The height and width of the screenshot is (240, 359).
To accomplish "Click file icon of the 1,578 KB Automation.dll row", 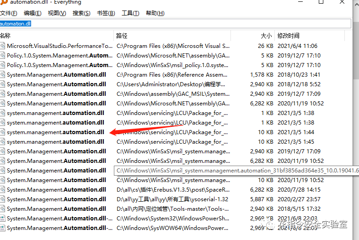I will pyautogui.click(x=3, y=75).
